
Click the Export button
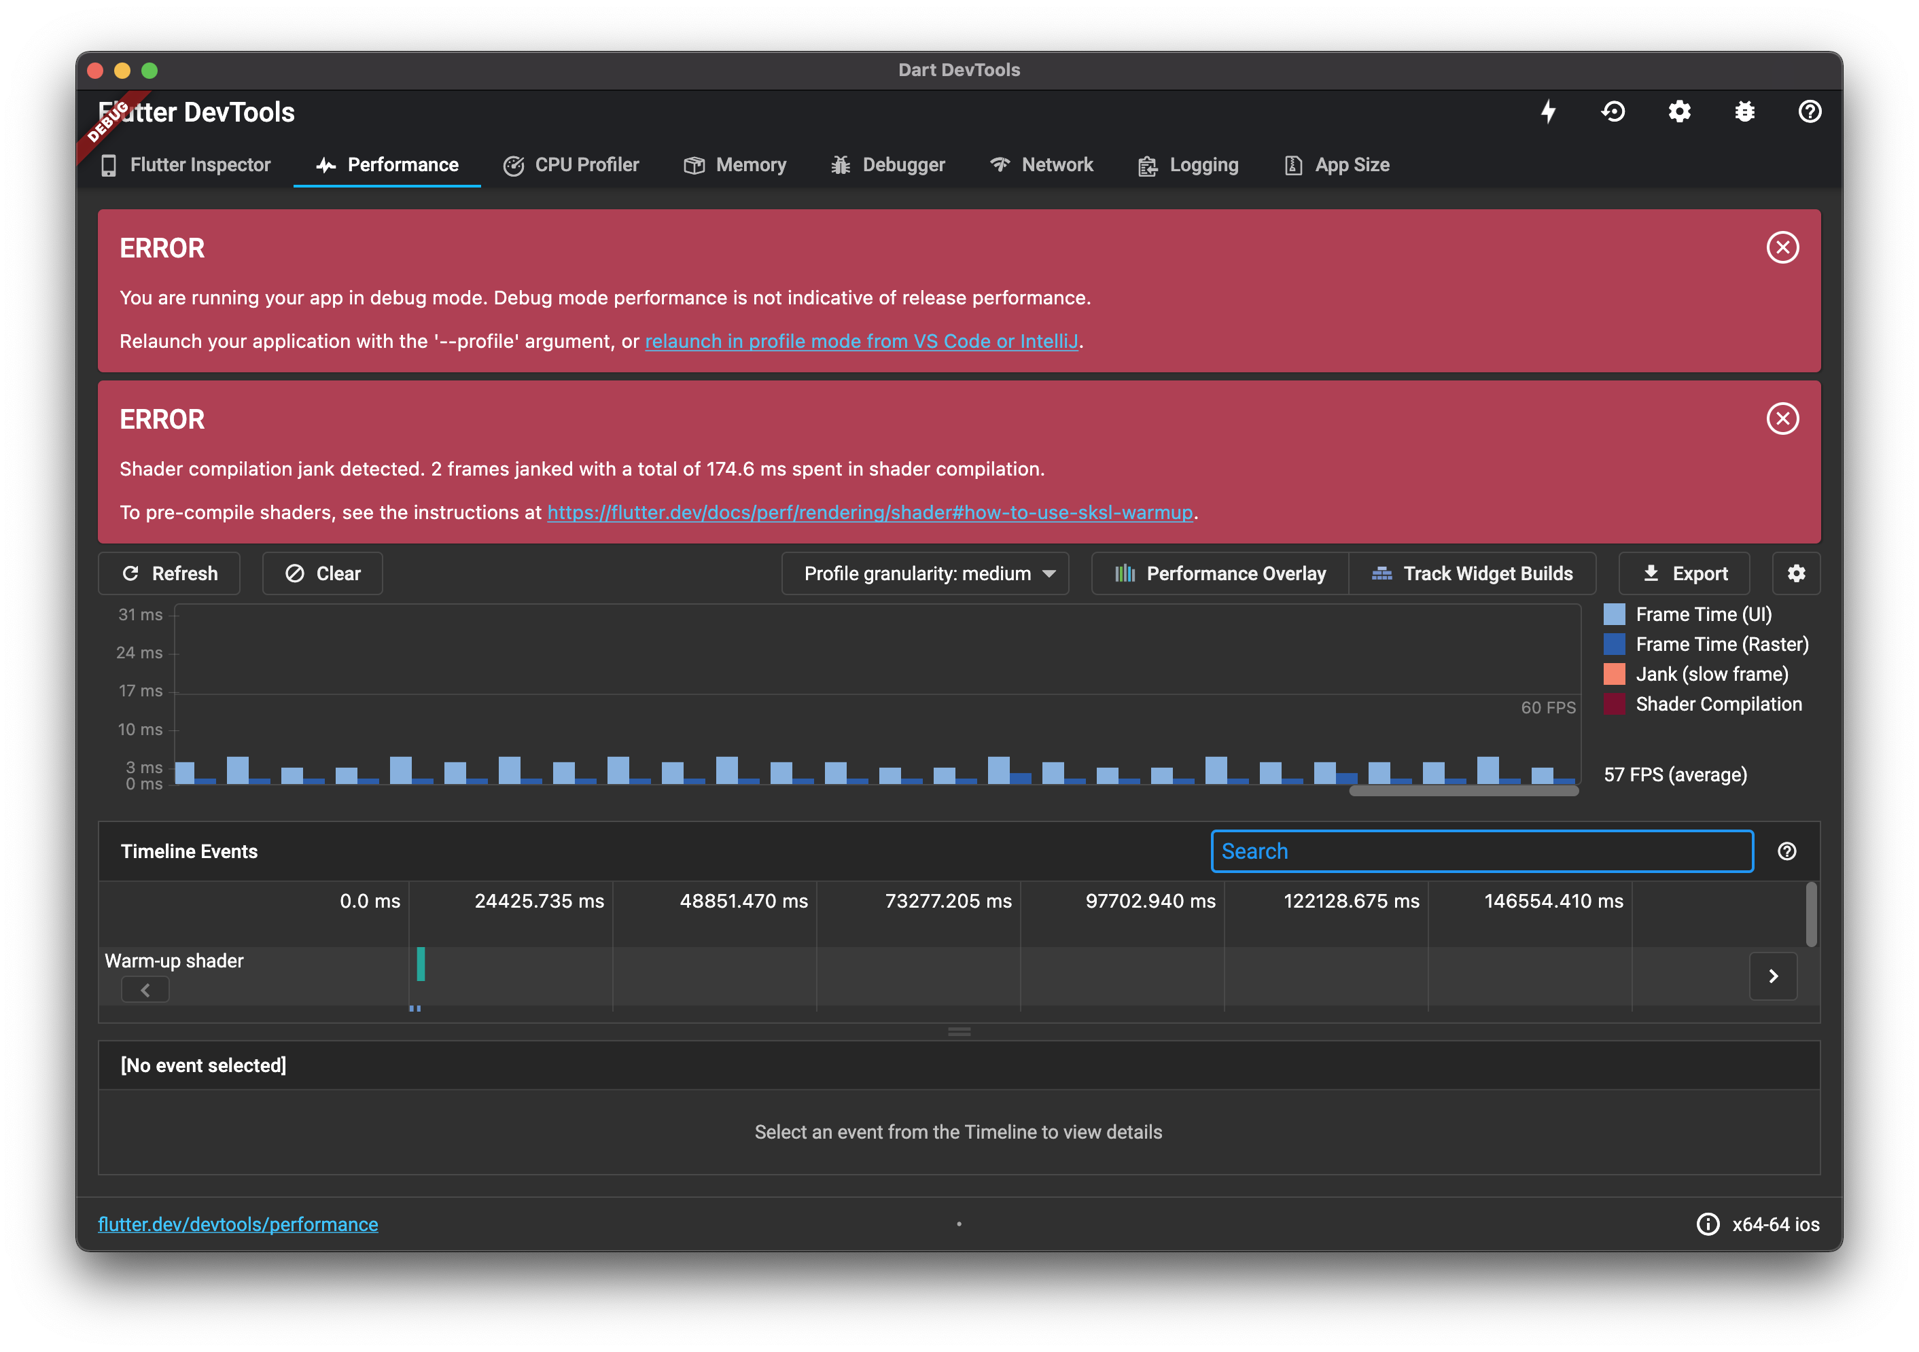[x=1684, y=573]
